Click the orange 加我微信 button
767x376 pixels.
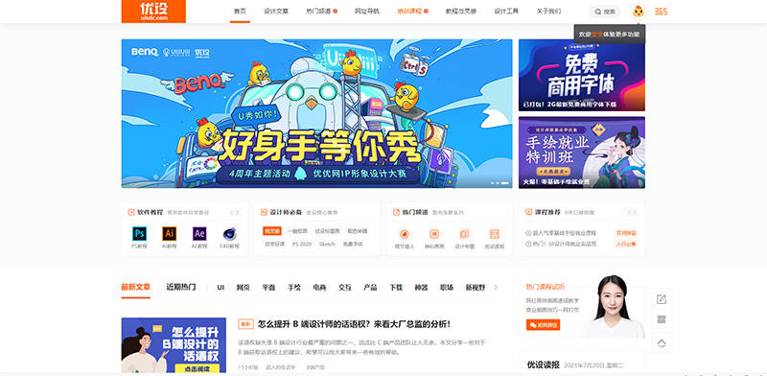[543, 324]
